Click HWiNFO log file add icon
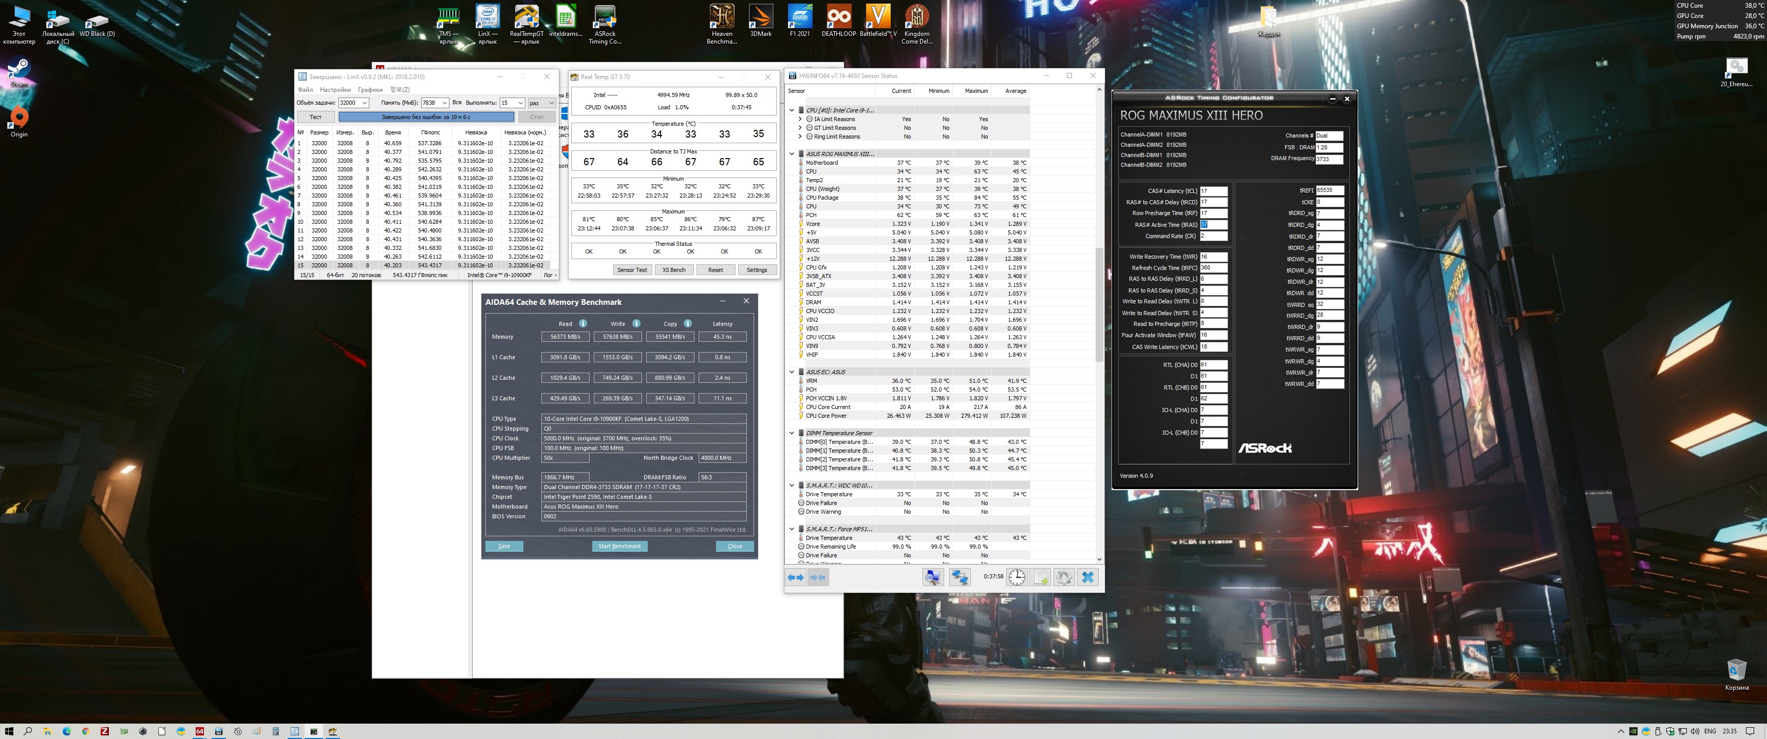 coord(1040,576)
